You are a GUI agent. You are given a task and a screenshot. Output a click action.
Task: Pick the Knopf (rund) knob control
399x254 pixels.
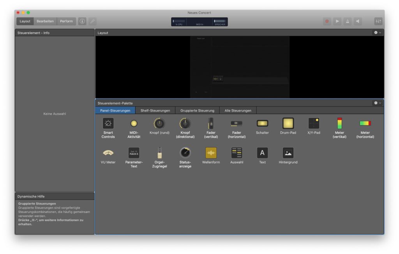tap(159, 123)
